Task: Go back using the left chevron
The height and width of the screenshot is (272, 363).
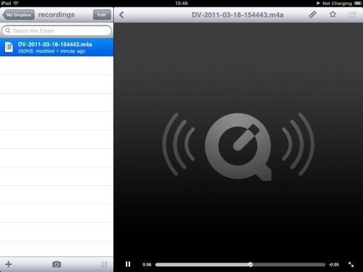Action: click(x=121, y=15)
